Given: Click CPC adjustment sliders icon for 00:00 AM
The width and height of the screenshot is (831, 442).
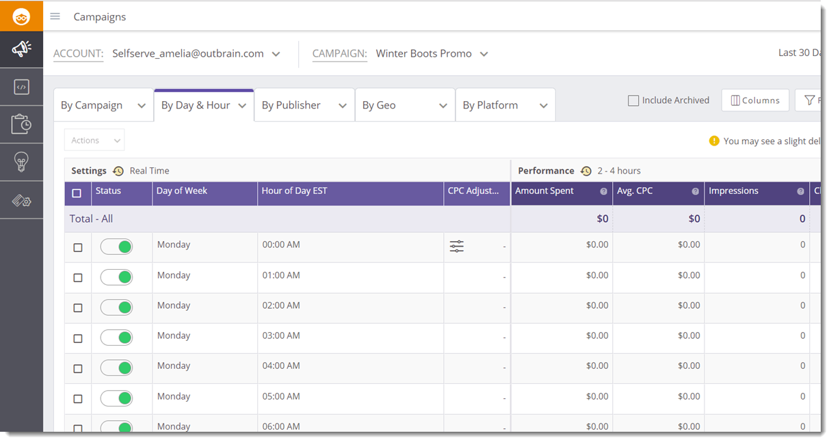Looking at the screenshot, I should (x=457, y=247).
